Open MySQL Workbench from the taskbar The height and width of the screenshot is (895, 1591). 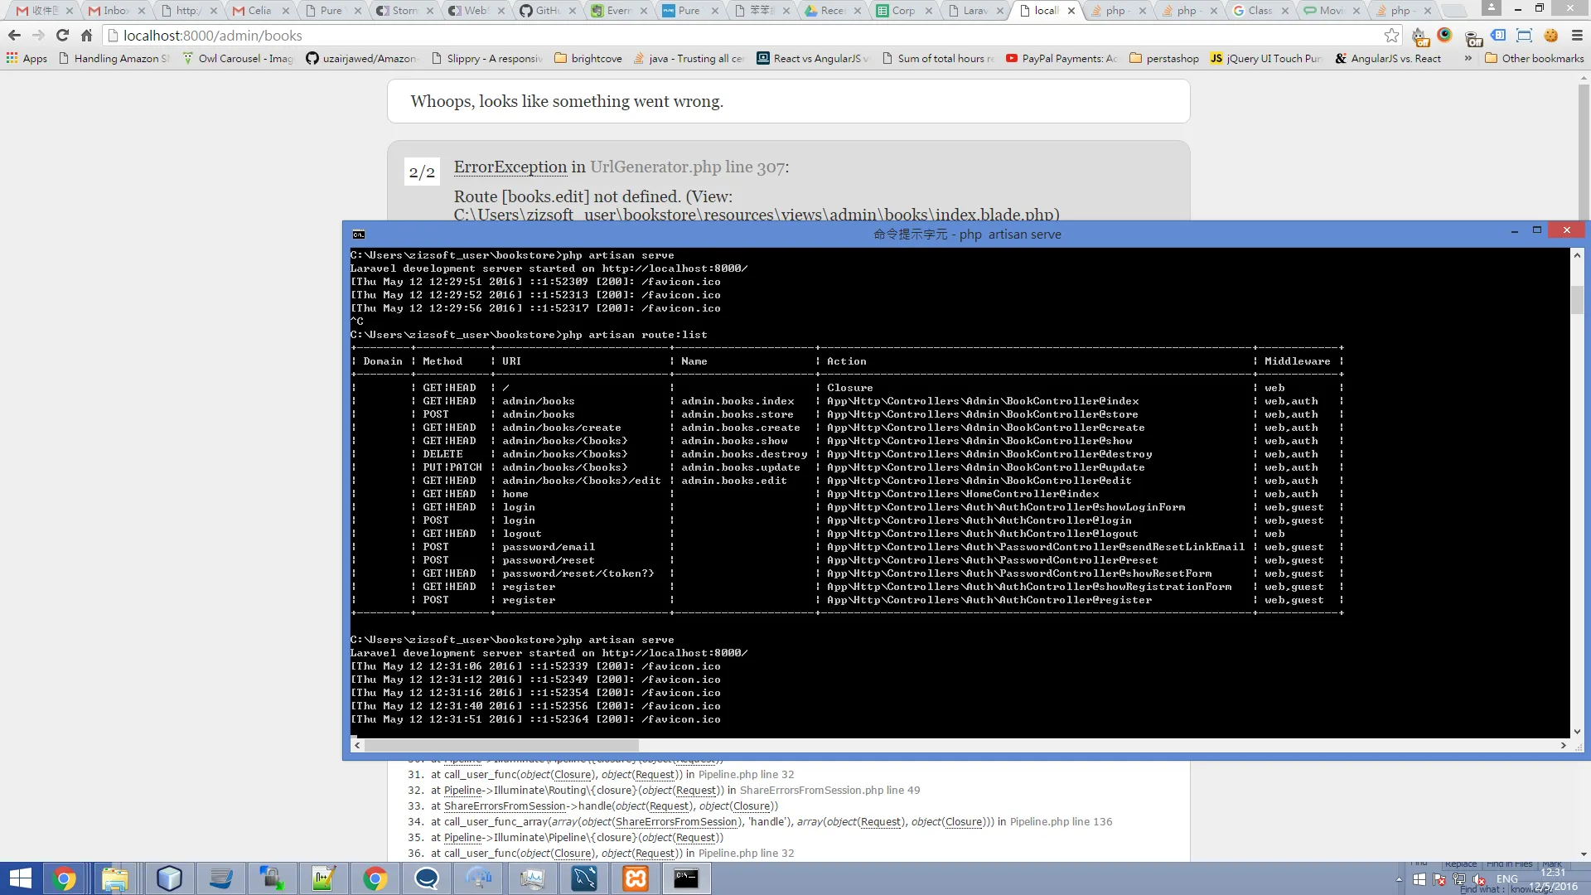pyautogui.click(x=584, y=878)
